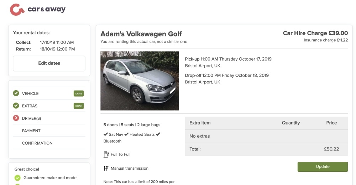The height and width of the screenshot is (185, 356).
Task: Select the PAYMENT step
Action: (31, 131)
